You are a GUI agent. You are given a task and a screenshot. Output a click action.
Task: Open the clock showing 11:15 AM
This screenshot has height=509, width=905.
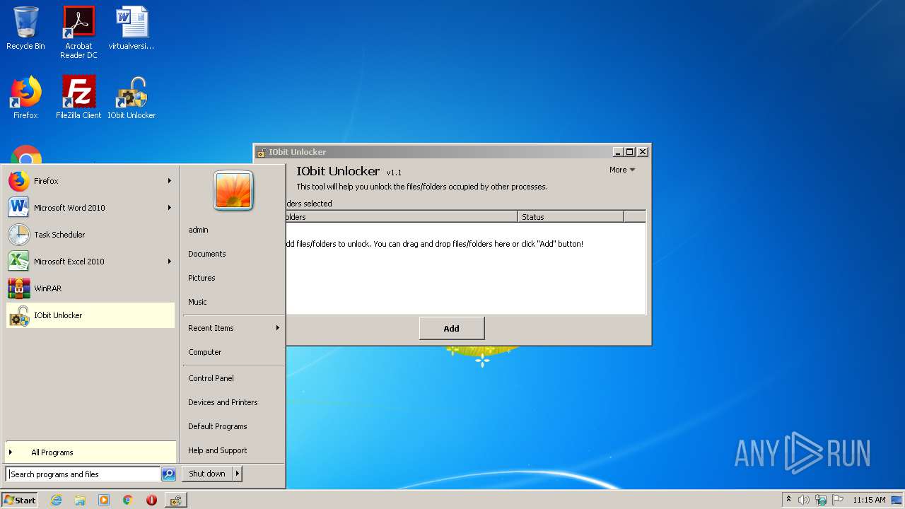point(869,500)
